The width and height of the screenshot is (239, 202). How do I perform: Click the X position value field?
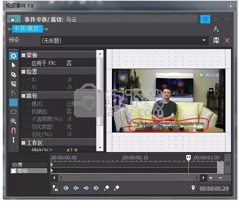[69, 80]
